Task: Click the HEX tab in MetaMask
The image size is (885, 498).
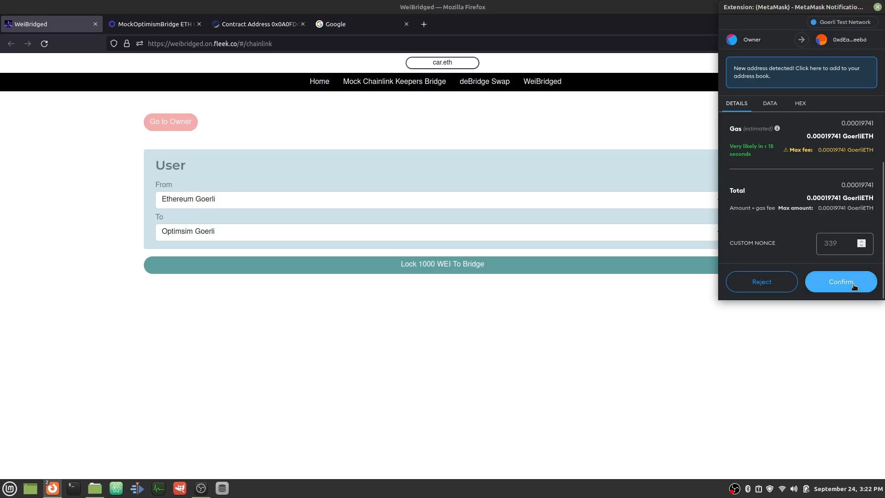Action: [x=800, y=103]
